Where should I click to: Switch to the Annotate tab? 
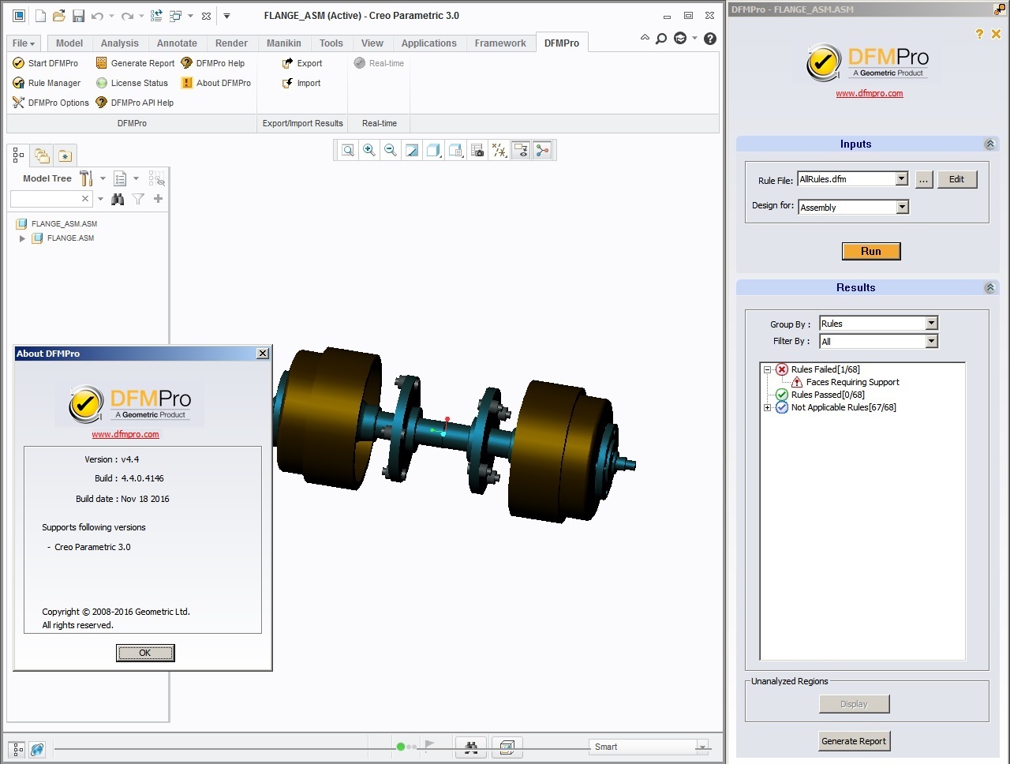[177, 43]
